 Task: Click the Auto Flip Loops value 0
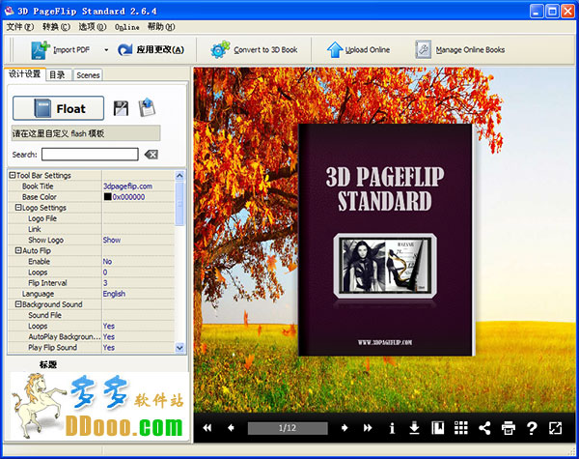pos(105,273)
